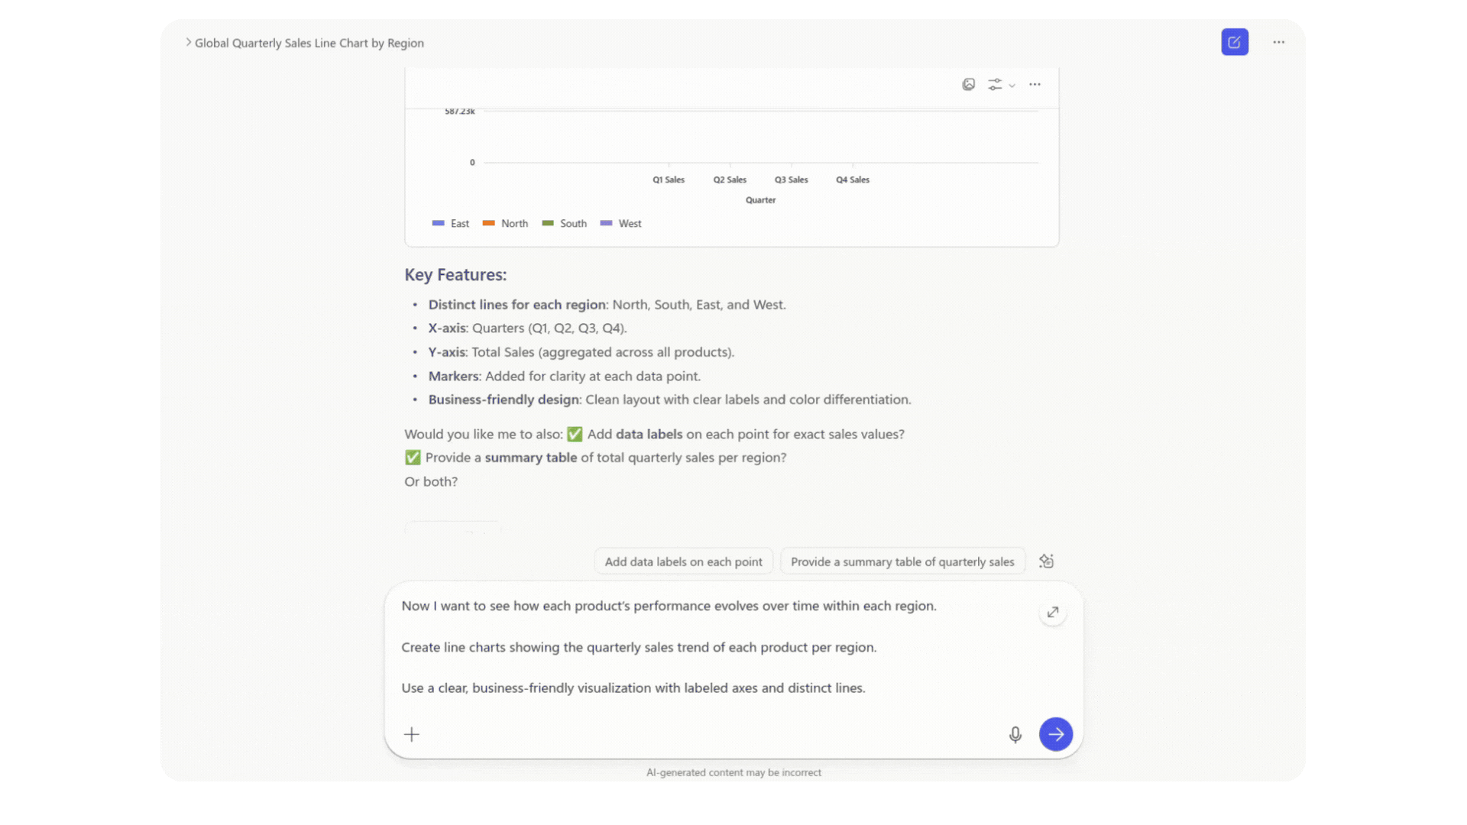Viewport: 1467px width, 825px height.
Task: Click 'Add data labels on each point' suggestion
Action: (x=683, y=561)
